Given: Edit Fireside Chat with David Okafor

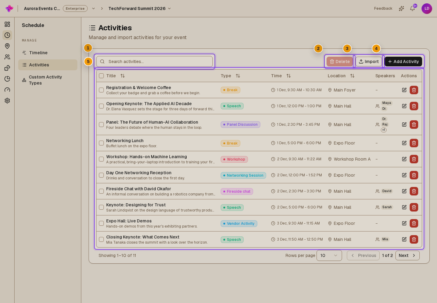Looking at the screenshot, I should tap(404, 191).
